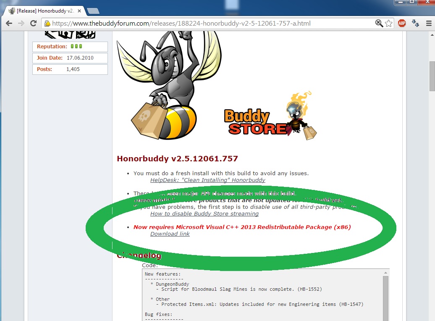Open the zoom magnifier icon in address bar
This screenshot has height=321, width=435.
point(379,24)
